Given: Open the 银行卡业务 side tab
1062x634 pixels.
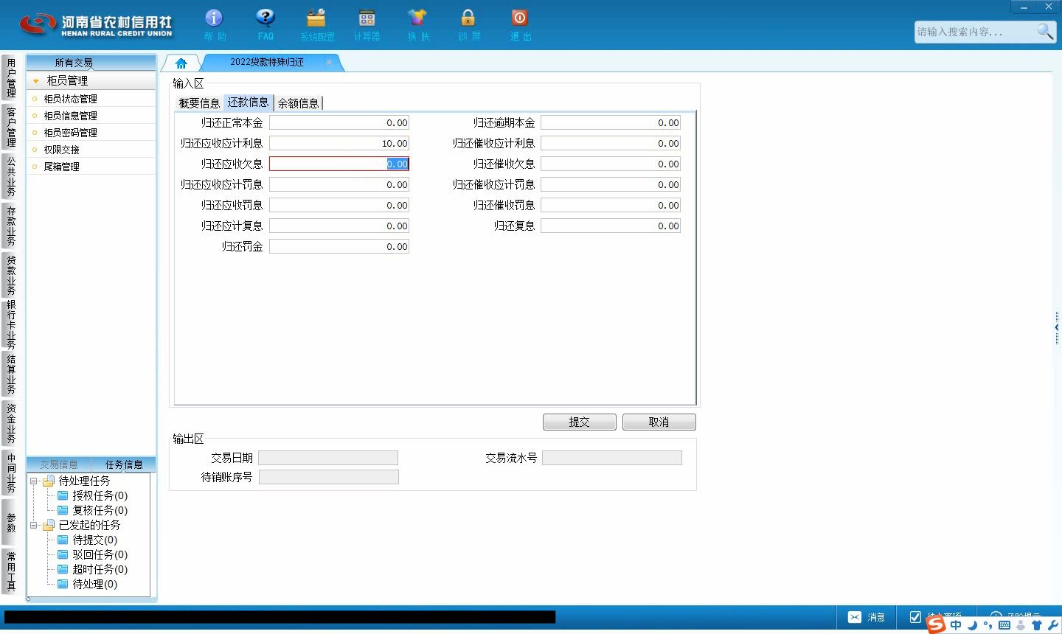Looking at the screenshot, I should click(10, 324).
